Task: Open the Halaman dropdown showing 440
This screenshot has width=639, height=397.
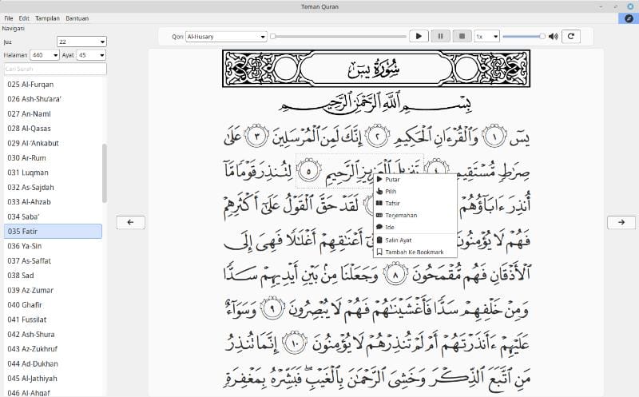Action: (x=45, y=55)
